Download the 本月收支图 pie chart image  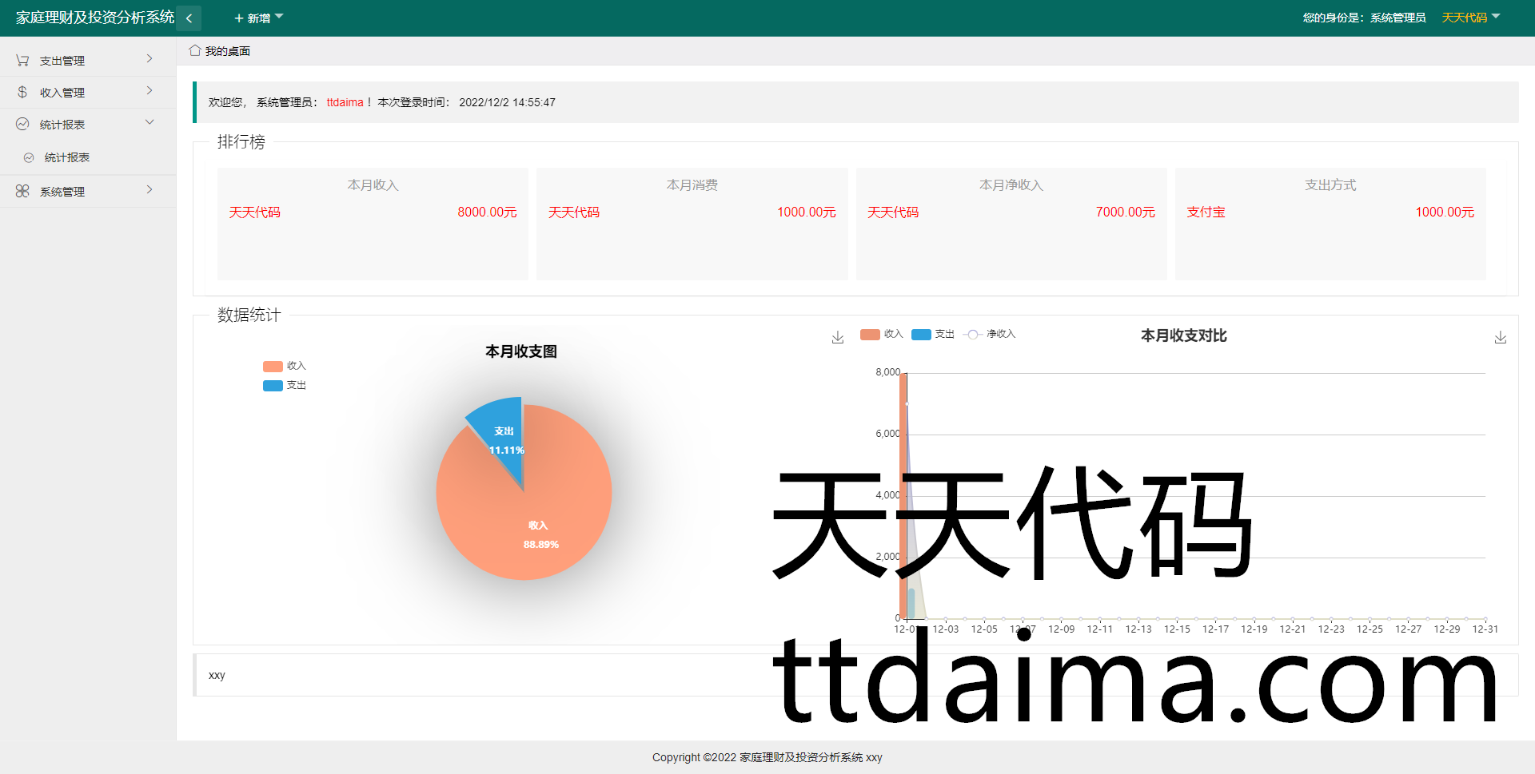(x=837, y=338)
